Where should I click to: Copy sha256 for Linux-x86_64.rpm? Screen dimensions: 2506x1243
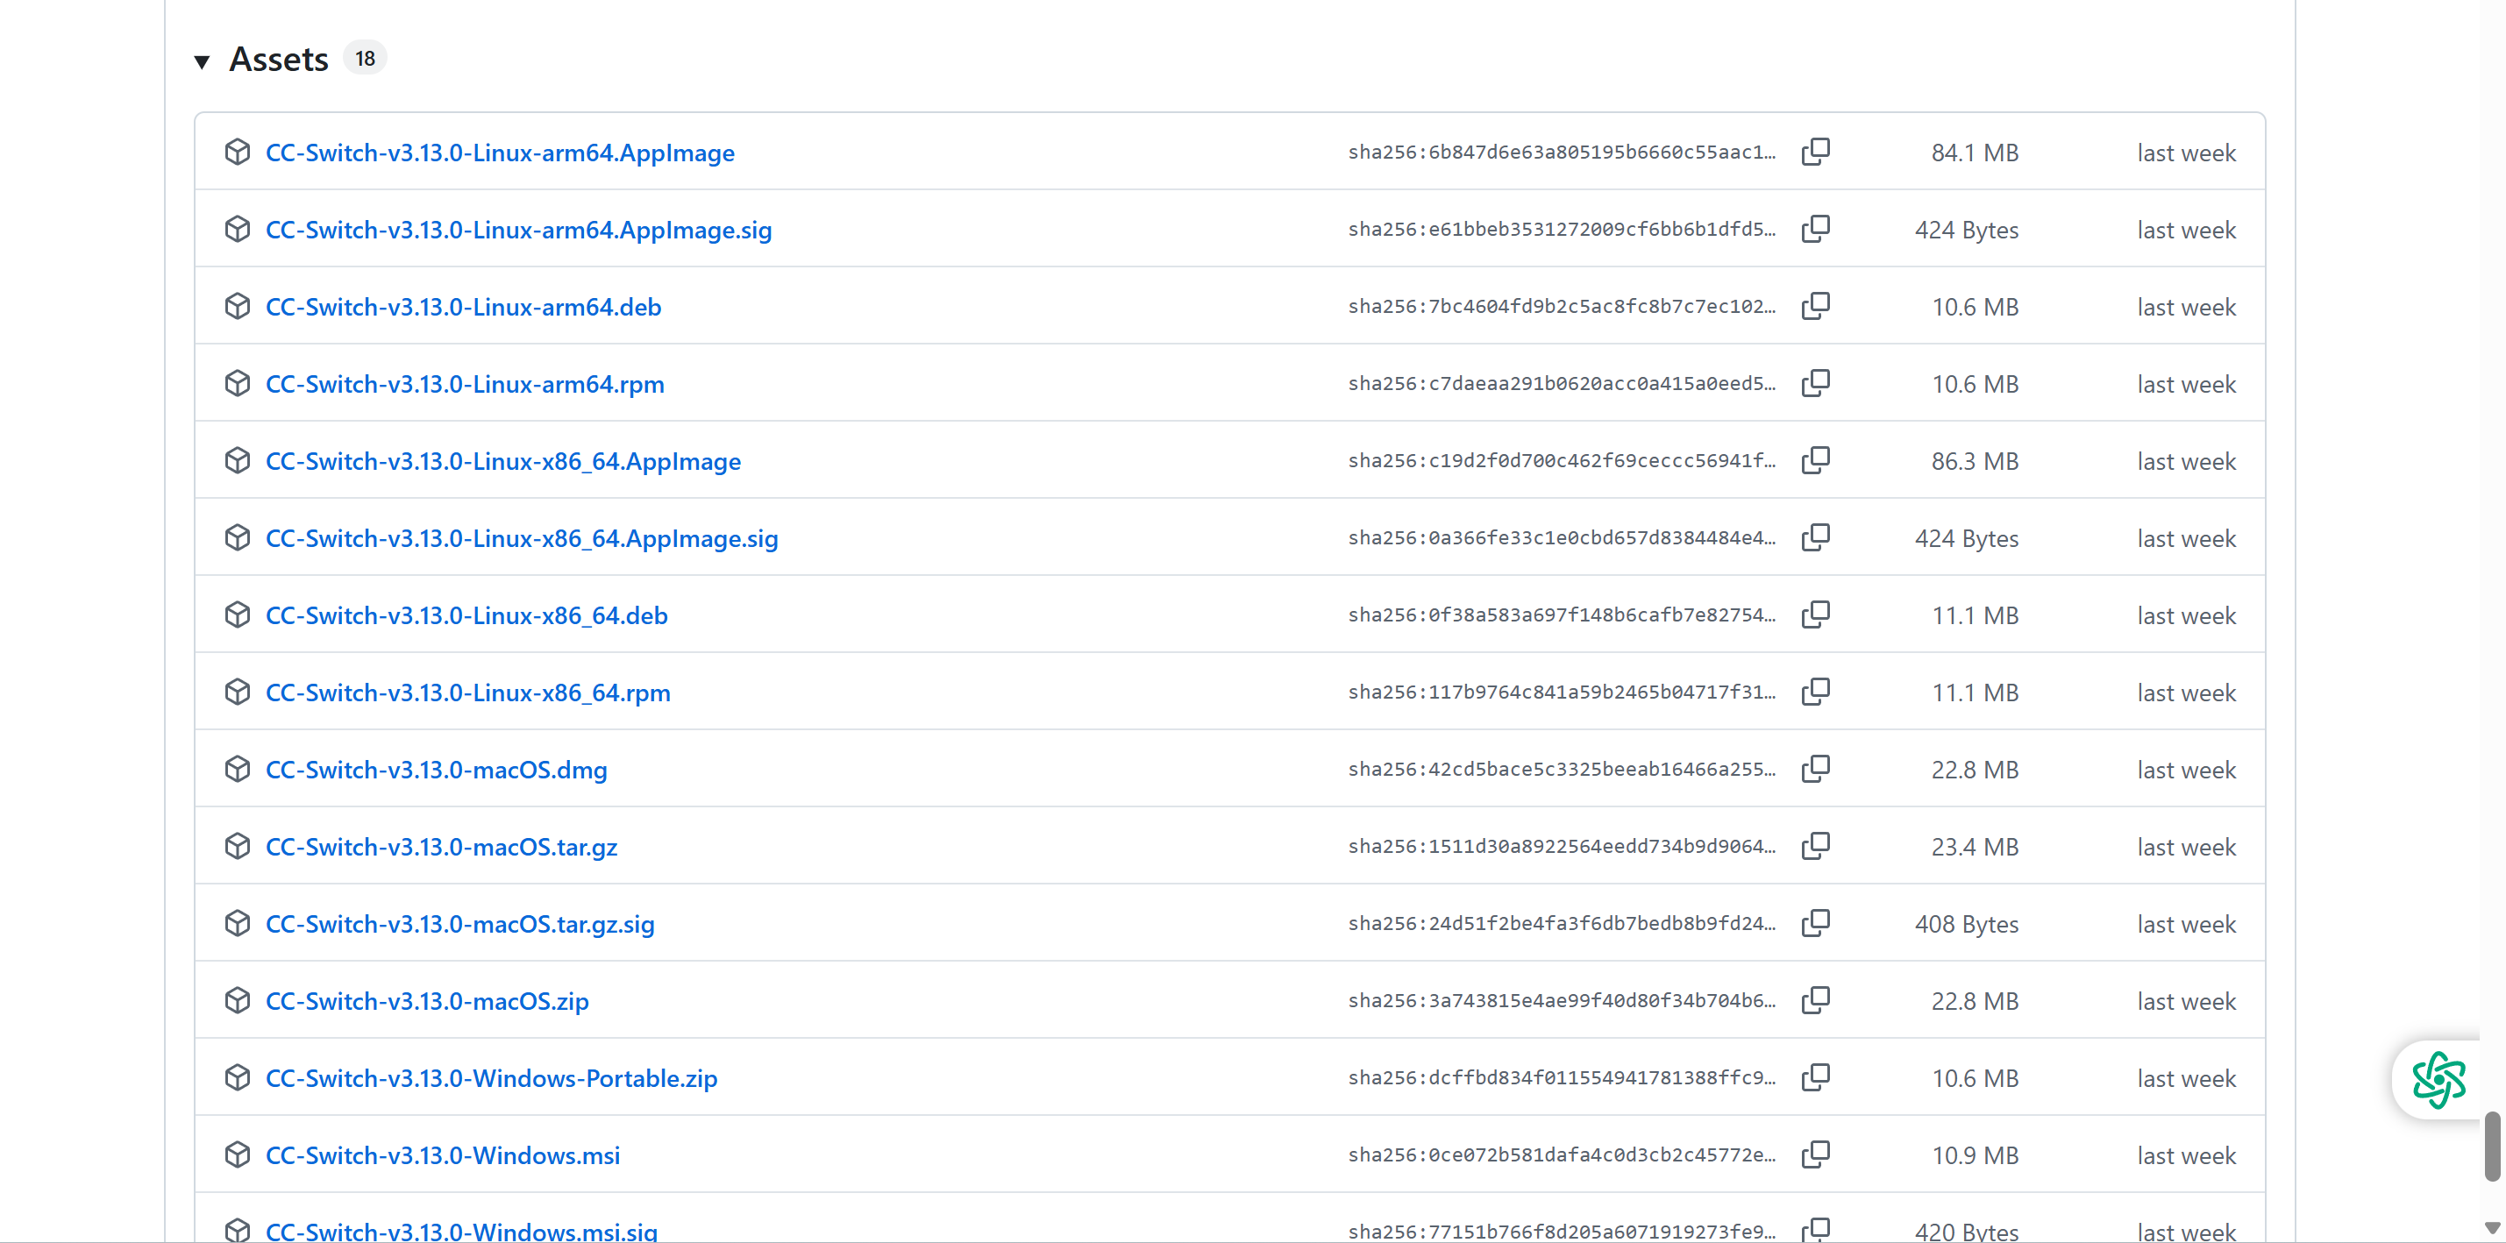point(1815,692)
